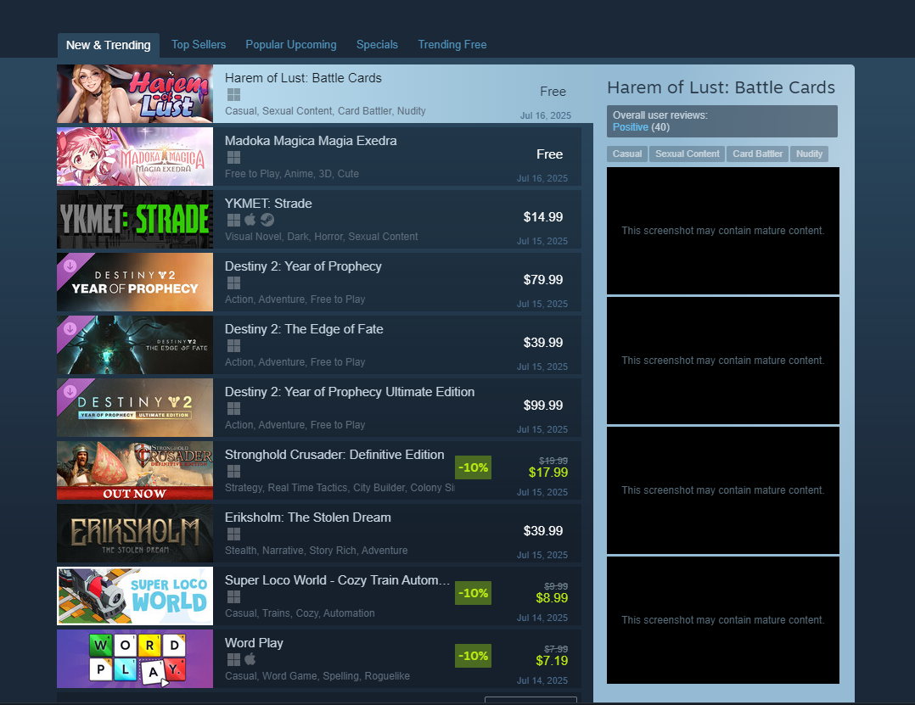Image resolution: width=915 pixels, height=705 pixels.
Task: Open the Destiny 2: The Edge of Fate title
Action: (304, 329)
